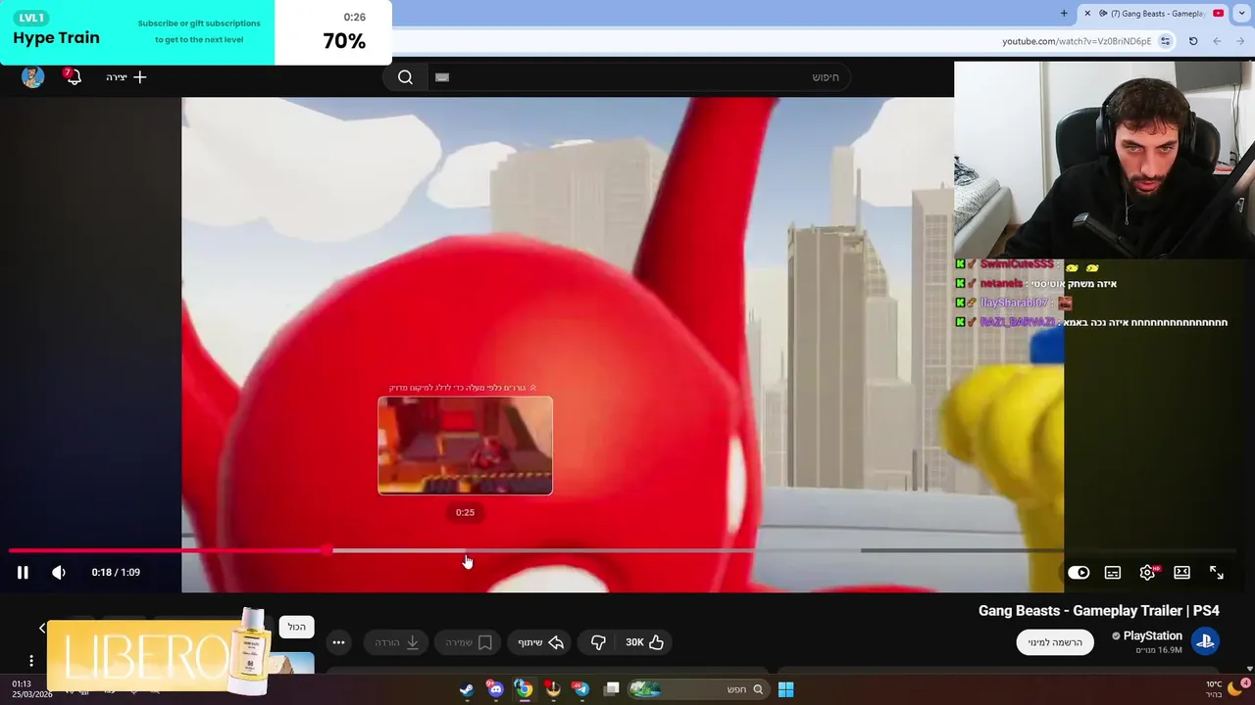Open PlayStation channel name link
The width and height of the screenshot is (1255, 705).
(x=1152, y=636)
